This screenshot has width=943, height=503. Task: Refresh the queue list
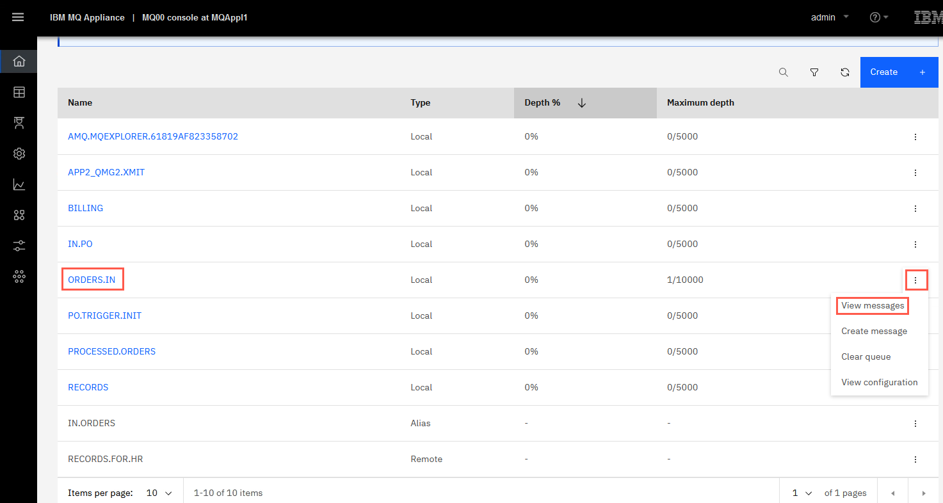pos(845,72)
